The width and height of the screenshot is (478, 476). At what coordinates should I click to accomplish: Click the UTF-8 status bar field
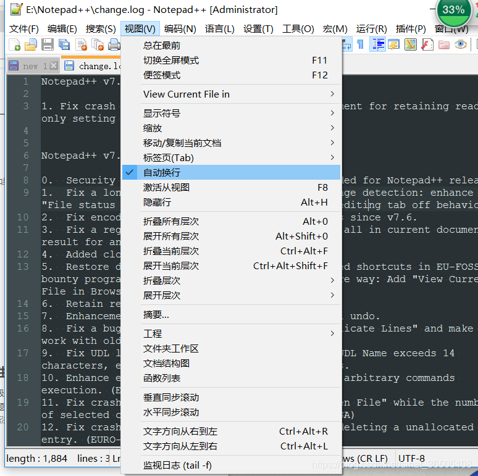pyautogui.click(x=411, y=458)
